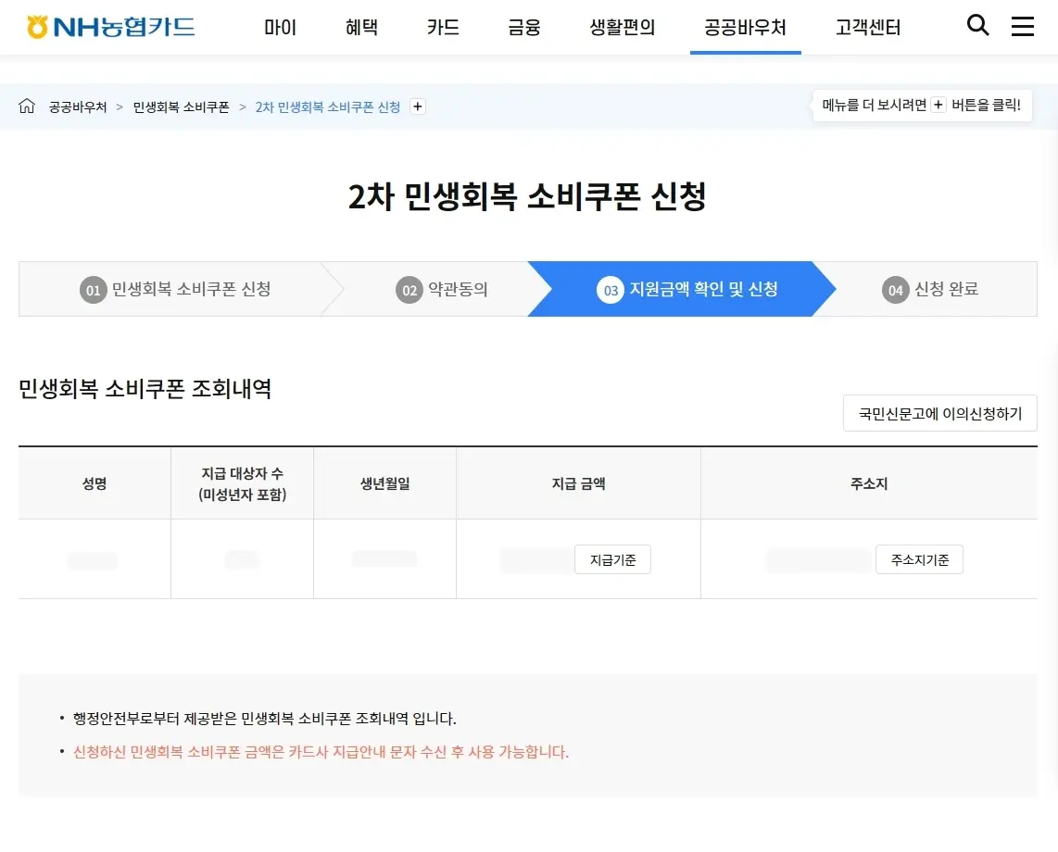Open the 생활편의 menu
This screenshot has width=1058, height=852.
[x=622, y=28]
